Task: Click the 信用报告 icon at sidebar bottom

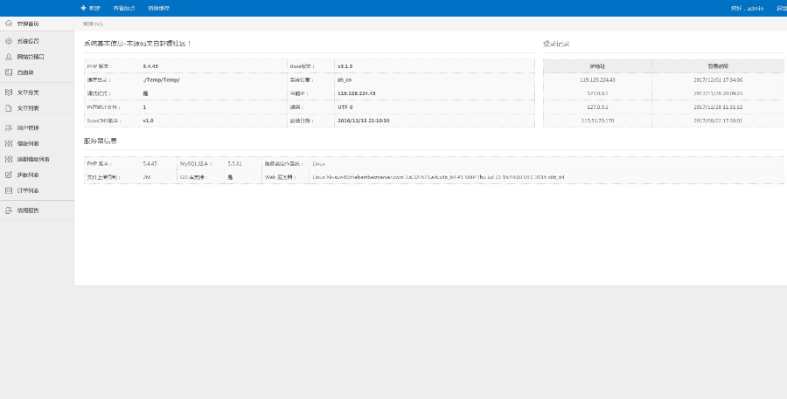Action: point(9,210)
